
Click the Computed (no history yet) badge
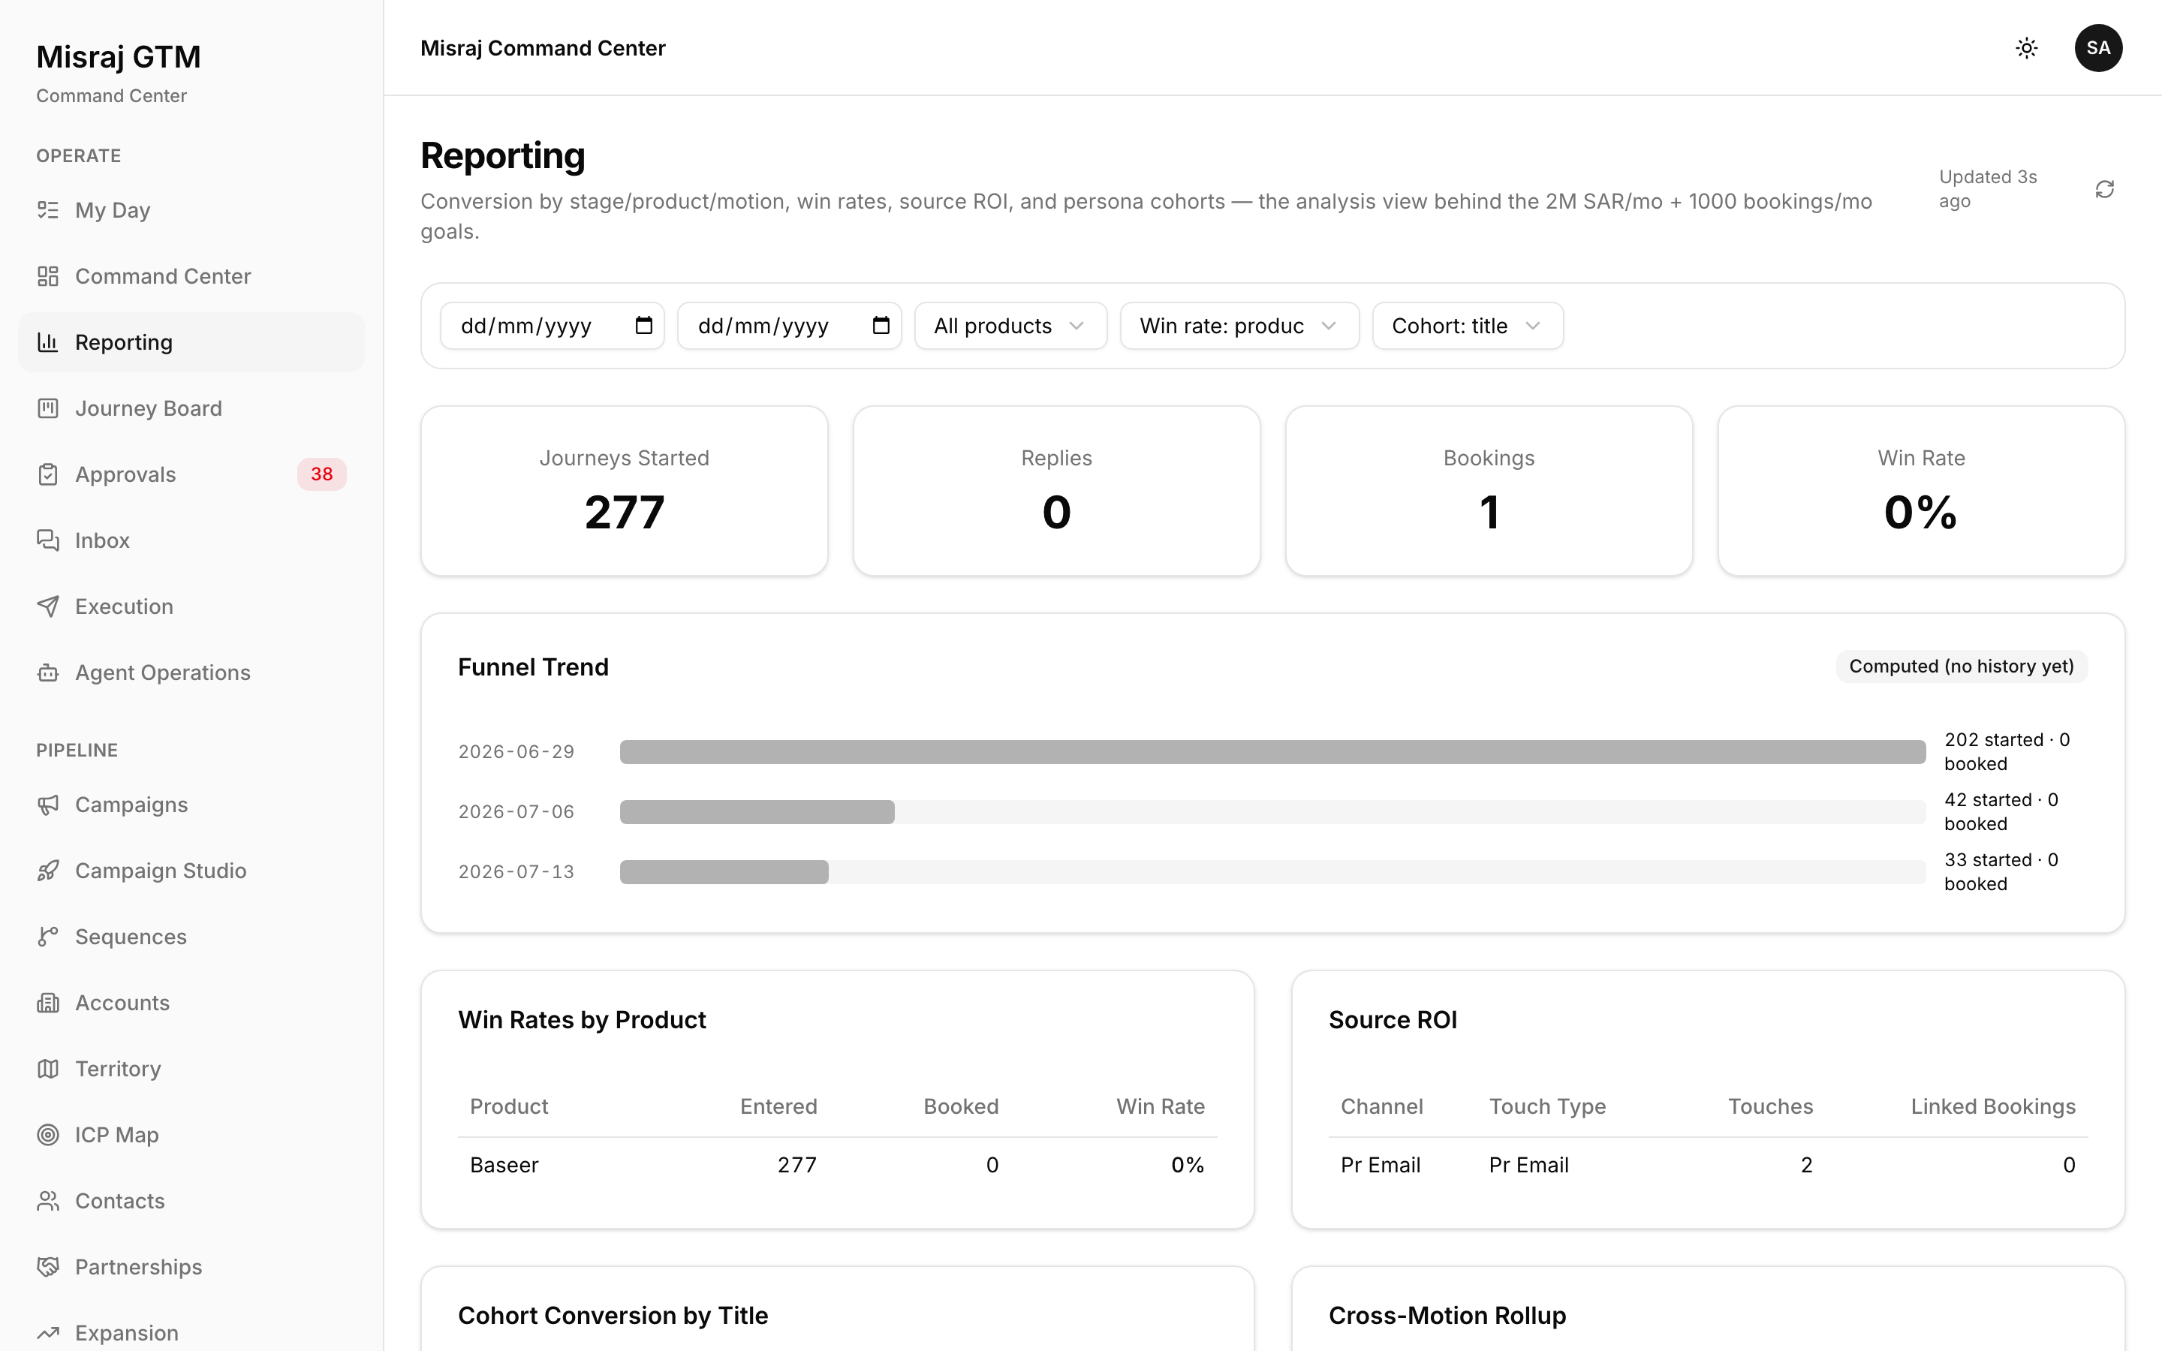click(x=1961, y=666)
